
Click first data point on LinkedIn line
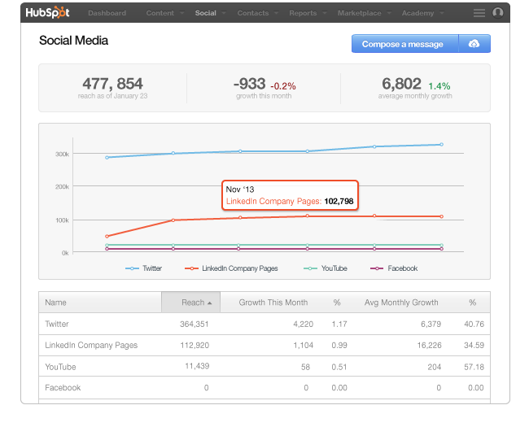point(107,237)
